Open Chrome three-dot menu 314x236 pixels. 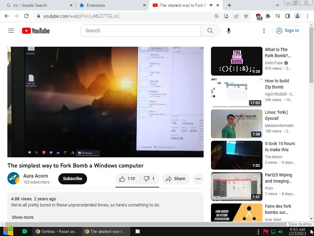point(307,16)
